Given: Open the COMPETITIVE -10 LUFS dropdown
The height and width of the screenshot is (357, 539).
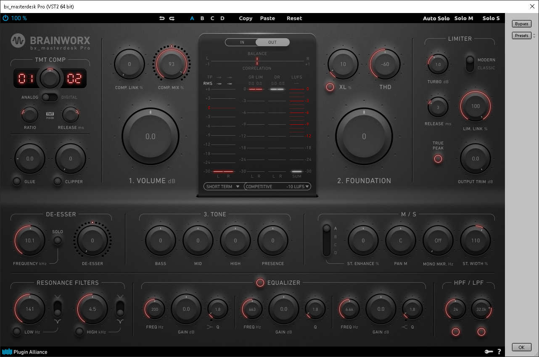Looking at the screenshot, I should click(277, 186).
